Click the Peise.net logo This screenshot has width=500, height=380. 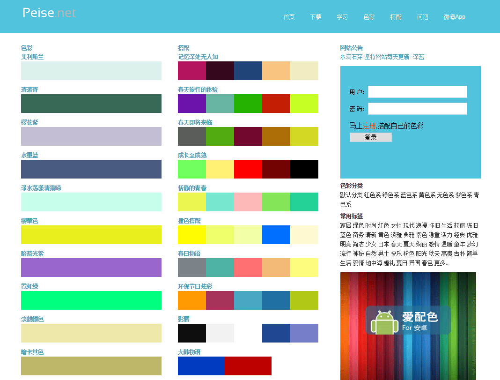49,13
